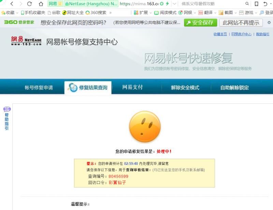Viewport: 273px width, 210px height.
Task: Expand the 扩展 extensions menu
Action: coord(143,13)
